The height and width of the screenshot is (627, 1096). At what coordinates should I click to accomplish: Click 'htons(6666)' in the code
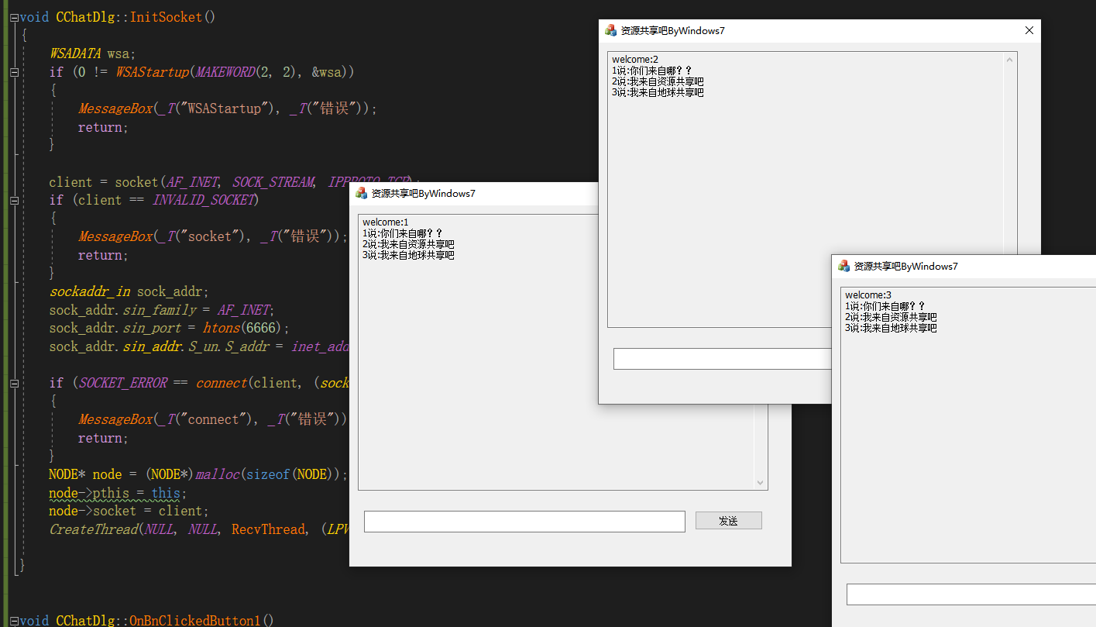(x=246, y=328)
